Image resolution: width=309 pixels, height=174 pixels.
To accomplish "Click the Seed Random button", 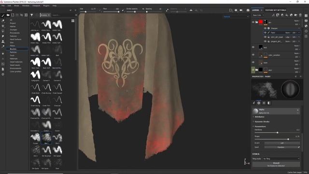I will 281,147.
